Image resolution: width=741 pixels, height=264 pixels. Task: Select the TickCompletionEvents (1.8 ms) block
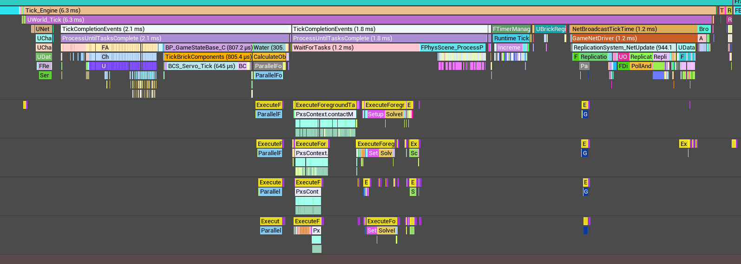coord(390,29)
